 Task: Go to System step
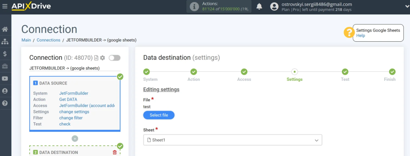(x=147, y=72)
